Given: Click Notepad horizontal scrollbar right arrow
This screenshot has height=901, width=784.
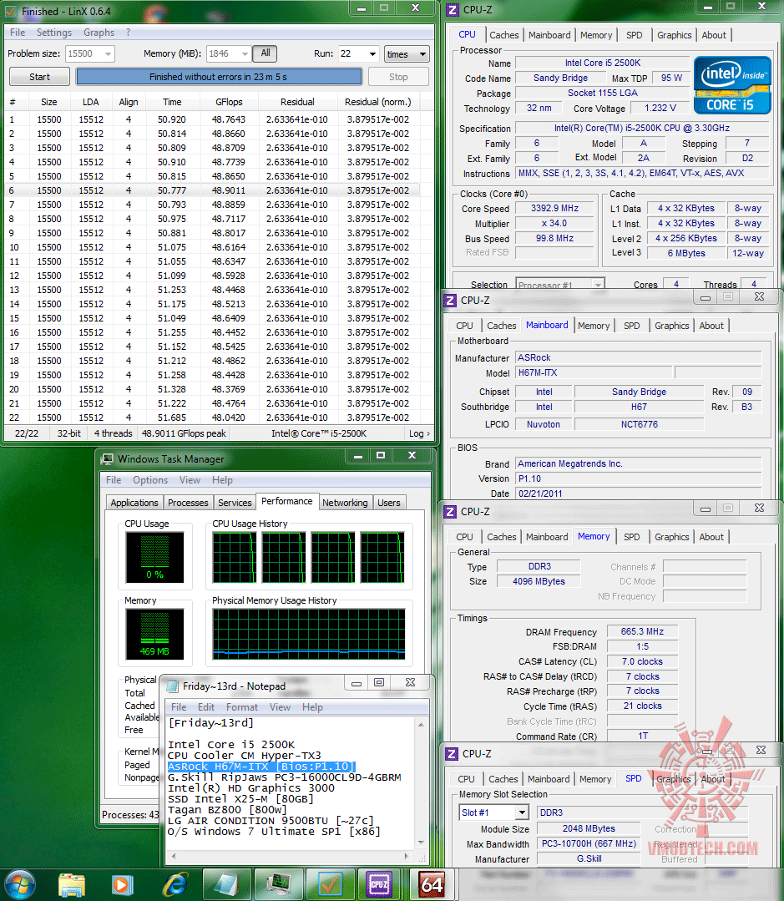Looking at the screenshot, I should click(407, 856).
